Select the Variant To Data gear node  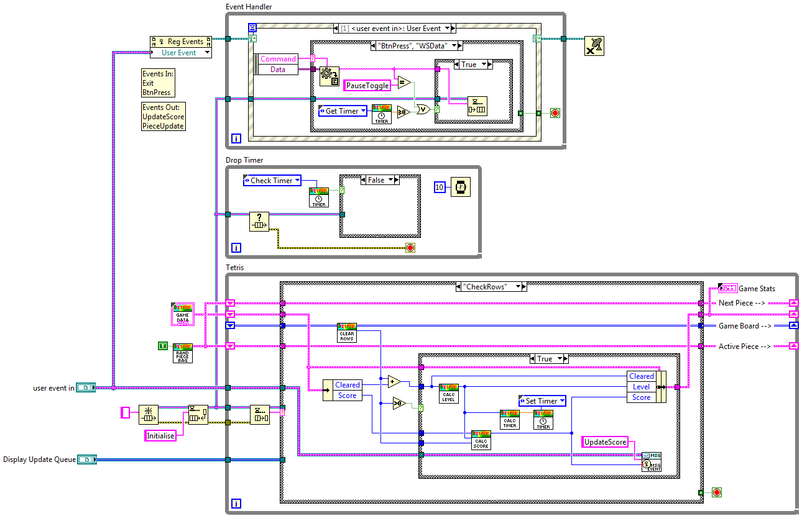tap(329, 76)
